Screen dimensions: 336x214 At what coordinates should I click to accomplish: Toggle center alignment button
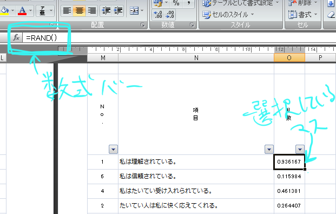pyautogui.click(x=80, y=10)
